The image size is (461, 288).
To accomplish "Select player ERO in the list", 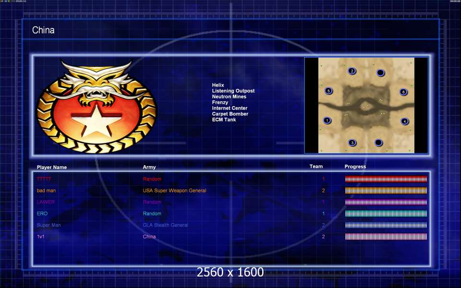I will click(x=42, y=214).
